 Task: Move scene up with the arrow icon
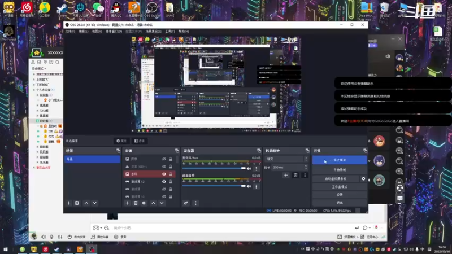pos(86,203)
